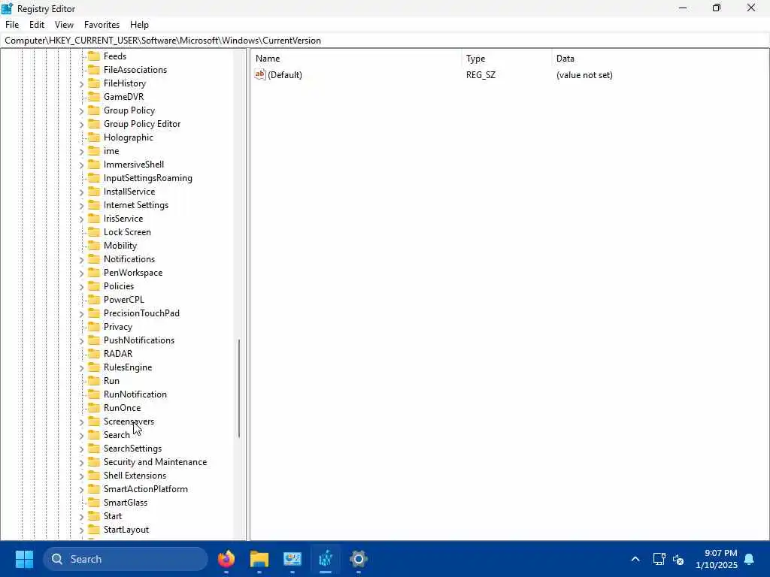
Task: Expand the Shell Extensions key
Action: point(81,476)
